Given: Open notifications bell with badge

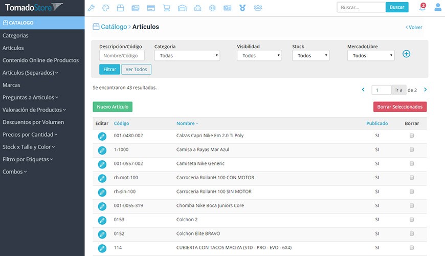Looking at the screenshot, I should (x=422, y=7).
